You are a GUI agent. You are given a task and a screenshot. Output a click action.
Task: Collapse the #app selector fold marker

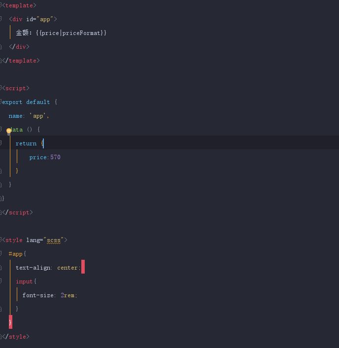[x=1, y=254]
